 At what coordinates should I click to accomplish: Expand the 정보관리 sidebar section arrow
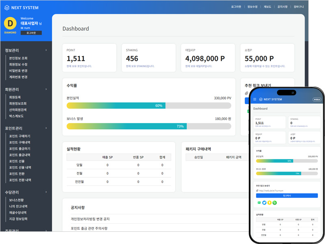pos(46,50)
